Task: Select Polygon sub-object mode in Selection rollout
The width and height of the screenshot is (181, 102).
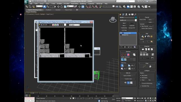Action: 128,55
